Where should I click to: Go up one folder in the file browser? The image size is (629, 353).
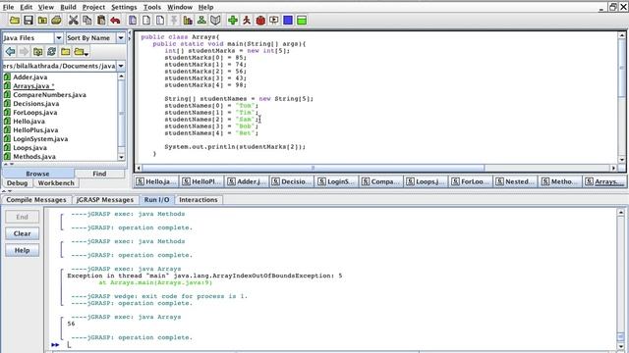click(x=37, y=51)
